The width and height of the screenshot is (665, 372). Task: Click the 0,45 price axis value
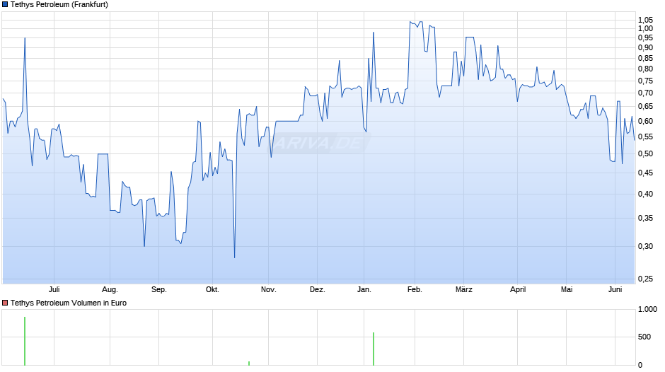pos(645,173)
